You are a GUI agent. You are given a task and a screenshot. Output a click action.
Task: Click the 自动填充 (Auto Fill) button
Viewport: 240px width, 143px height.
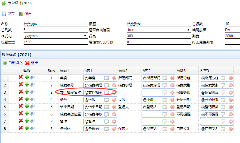13,63
